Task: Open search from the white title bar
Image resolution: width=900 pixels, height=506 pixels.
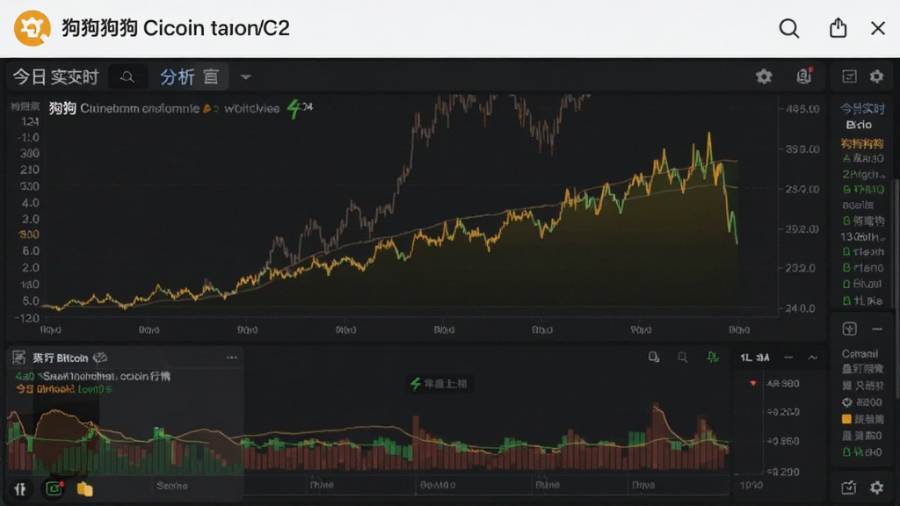Action: (x=788, y=28)
